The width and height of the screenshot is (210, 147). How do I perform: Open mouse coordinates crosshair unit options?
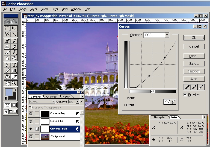pyautogui.click(x=154, y=140)
